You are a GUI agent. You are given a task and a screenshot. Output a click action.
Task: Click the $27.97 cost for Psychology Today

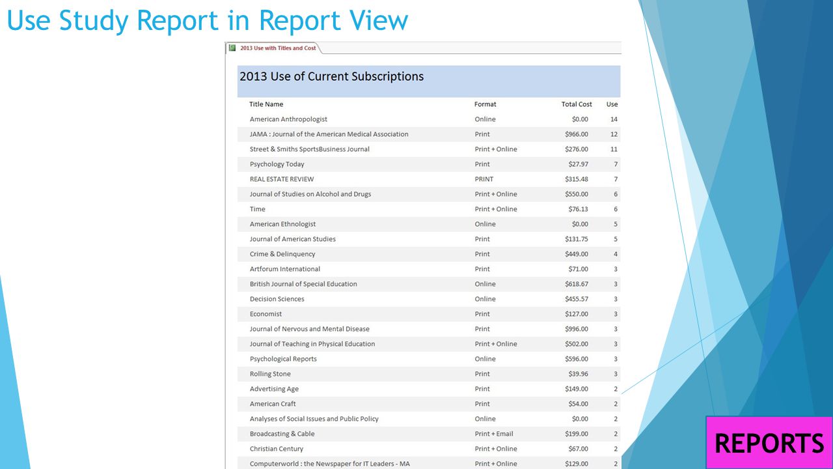point(579,164)
